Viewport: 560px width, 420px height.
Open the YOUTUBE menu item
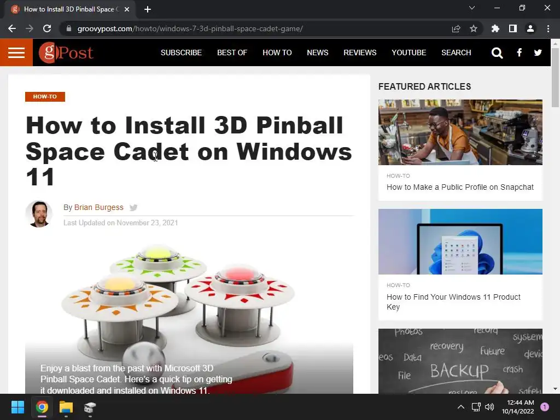tap(409, 52)
